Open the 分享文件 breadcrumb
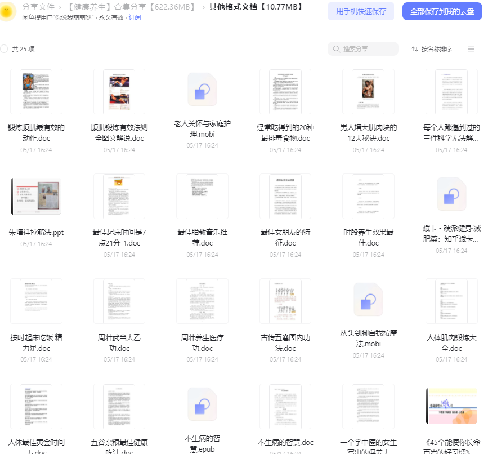The image size is (488, 454). 38,7
